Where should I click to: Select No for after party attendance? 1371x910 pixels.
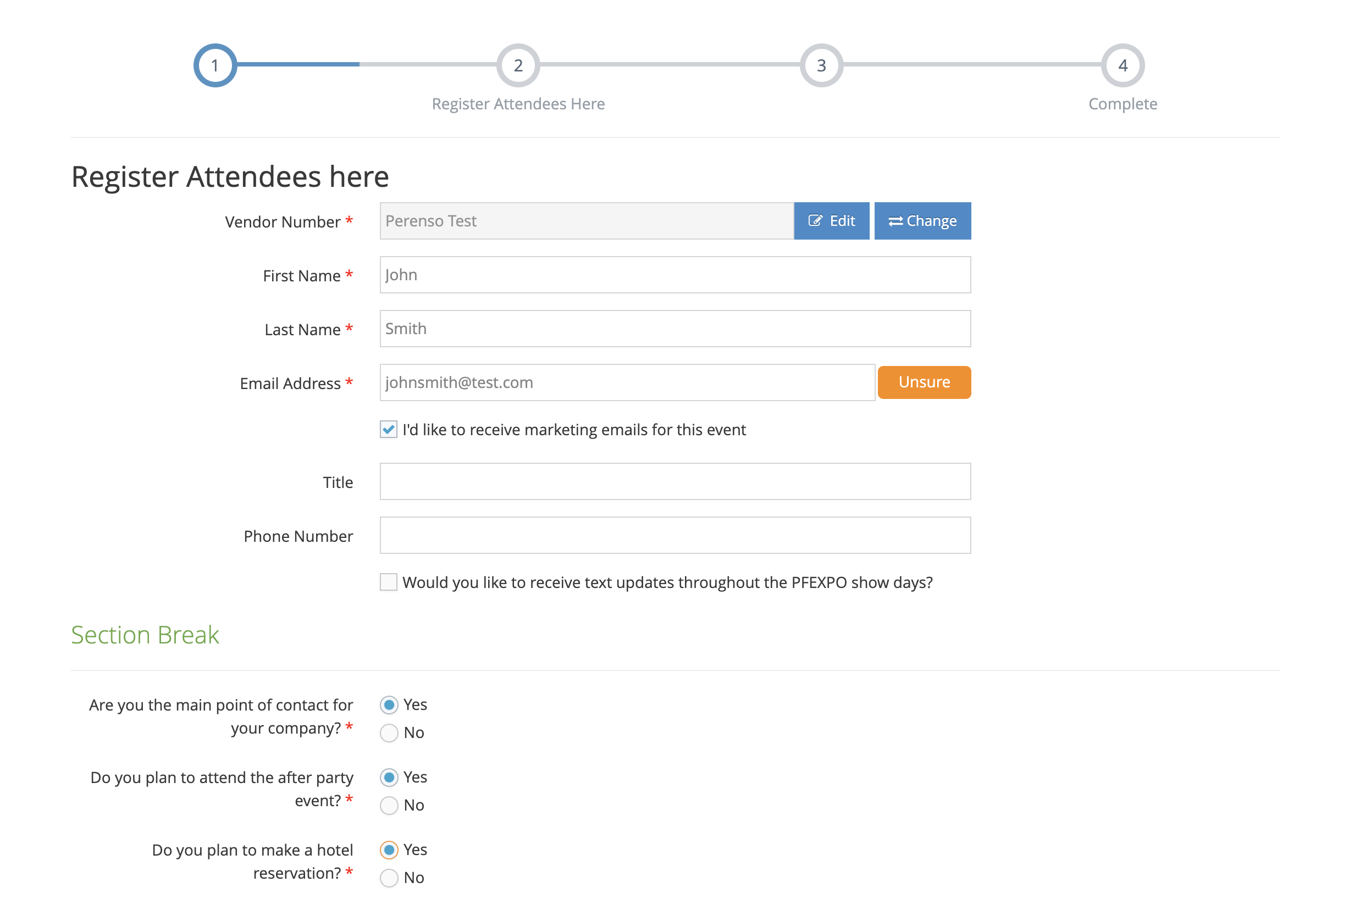pyautogui.click(x=388, y=805)
